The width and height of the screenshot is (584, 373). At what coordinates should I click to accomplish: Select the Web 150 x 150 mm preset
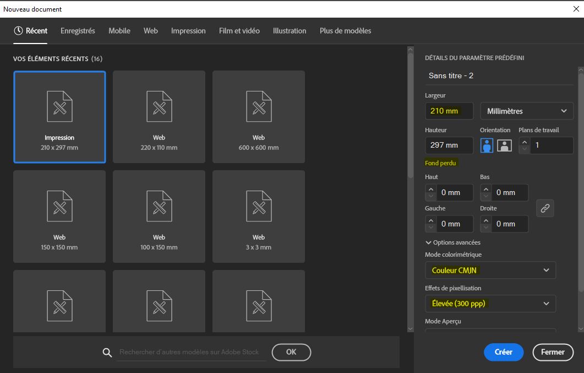click(59, 217)
